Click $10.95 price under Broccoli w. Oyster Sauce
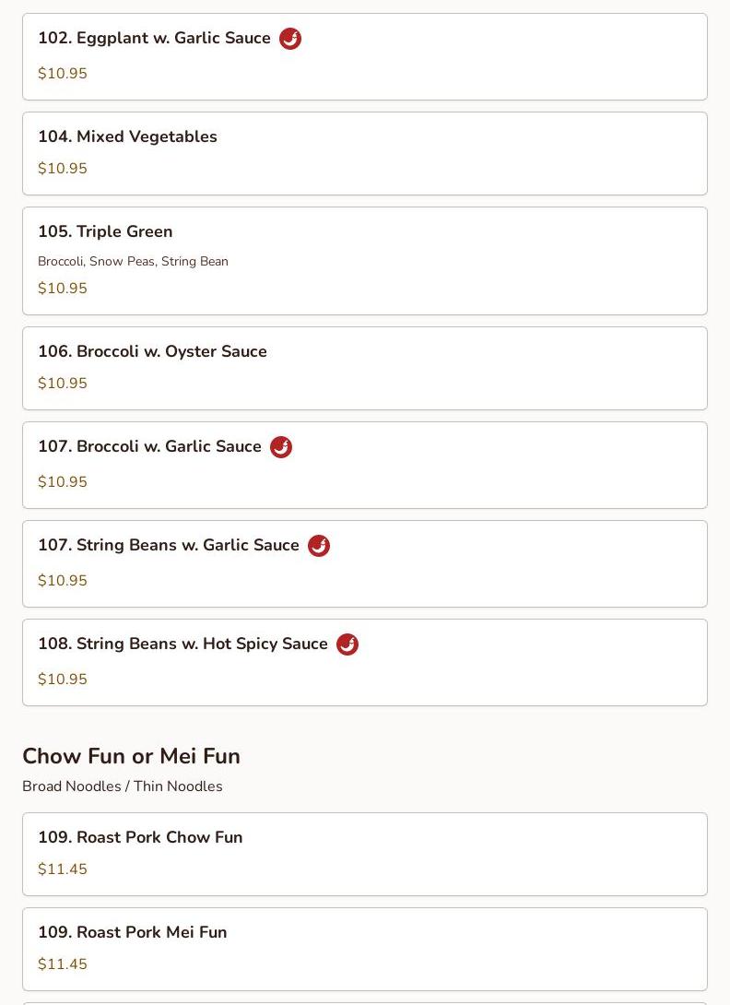Image resolution: width=730 pixels, height=1005 pixels. tap(63, 384)
